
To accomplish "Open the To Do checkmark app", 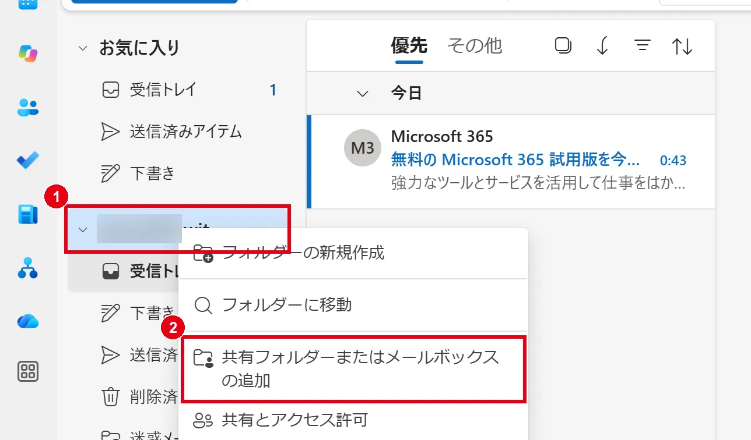I will coord(27,160).
